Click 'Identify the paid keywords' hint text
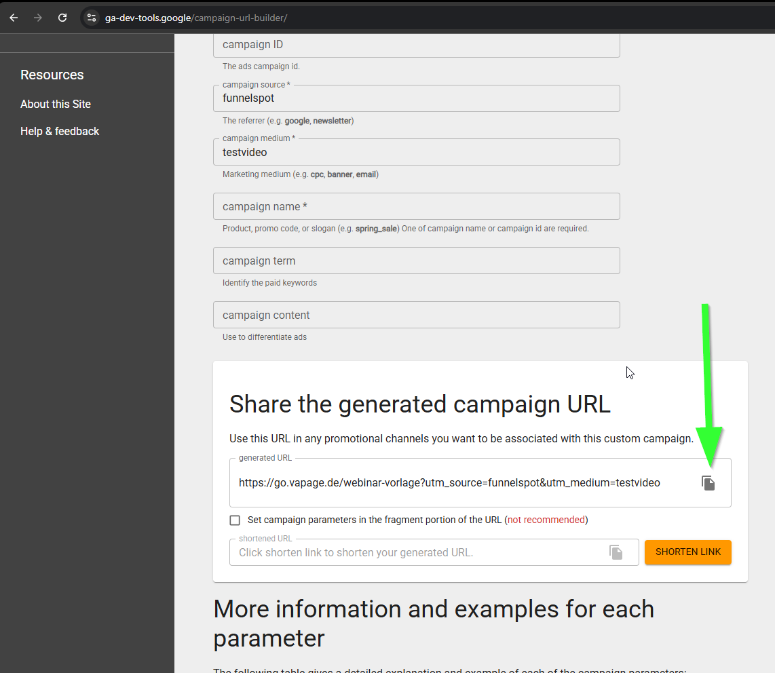 tap(269, 283)
